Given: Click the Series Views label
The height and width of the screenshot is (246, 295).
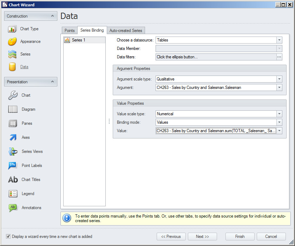Looking at the screenshot, I should (x=32, y=151).
